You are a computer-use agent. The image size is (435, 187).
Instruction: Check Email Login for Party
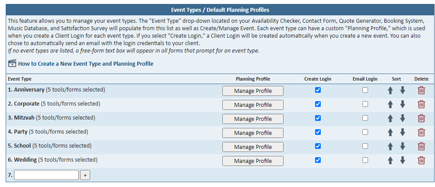[365, 132]
